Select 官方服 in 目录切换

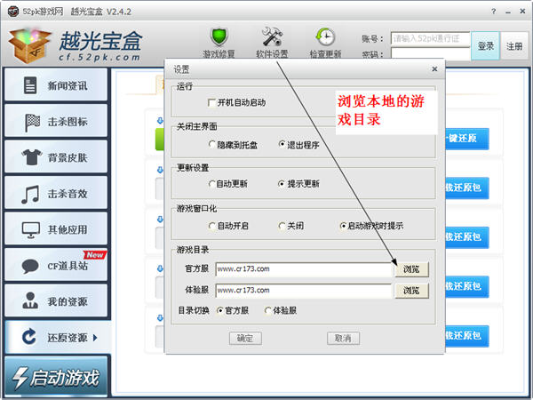(x=220, y=310)
